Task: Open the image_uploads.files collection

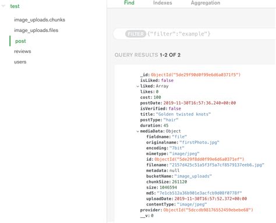Action: coord(36,30)
